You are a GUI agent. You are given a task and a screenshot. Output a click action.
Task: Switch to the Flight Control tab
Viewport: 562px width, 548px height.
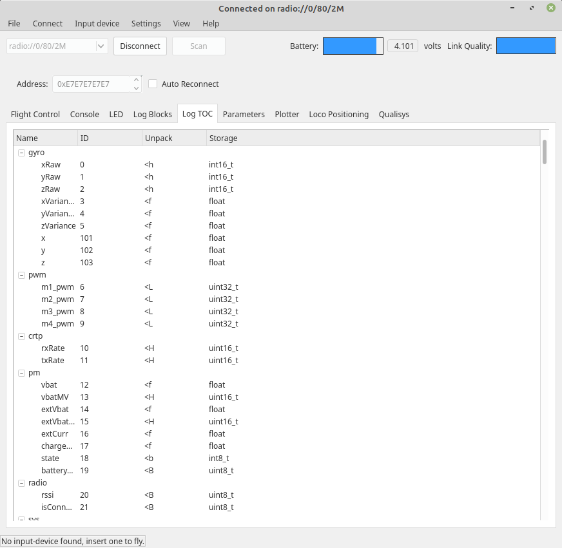click(35, 114)
